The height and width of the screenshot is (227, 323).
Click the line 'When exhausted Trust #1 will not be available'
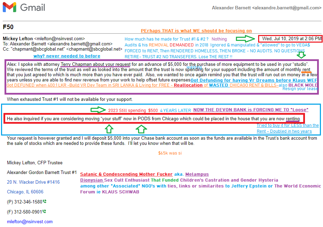70,99
